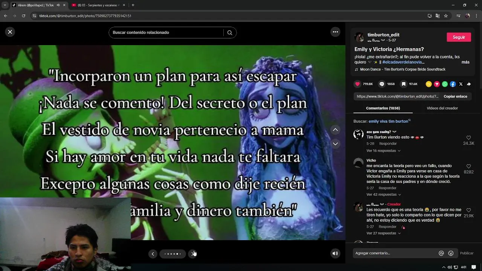Open system tray hidden icons chevron
Viewport: 482px width, 271px height.
point(444,267)
